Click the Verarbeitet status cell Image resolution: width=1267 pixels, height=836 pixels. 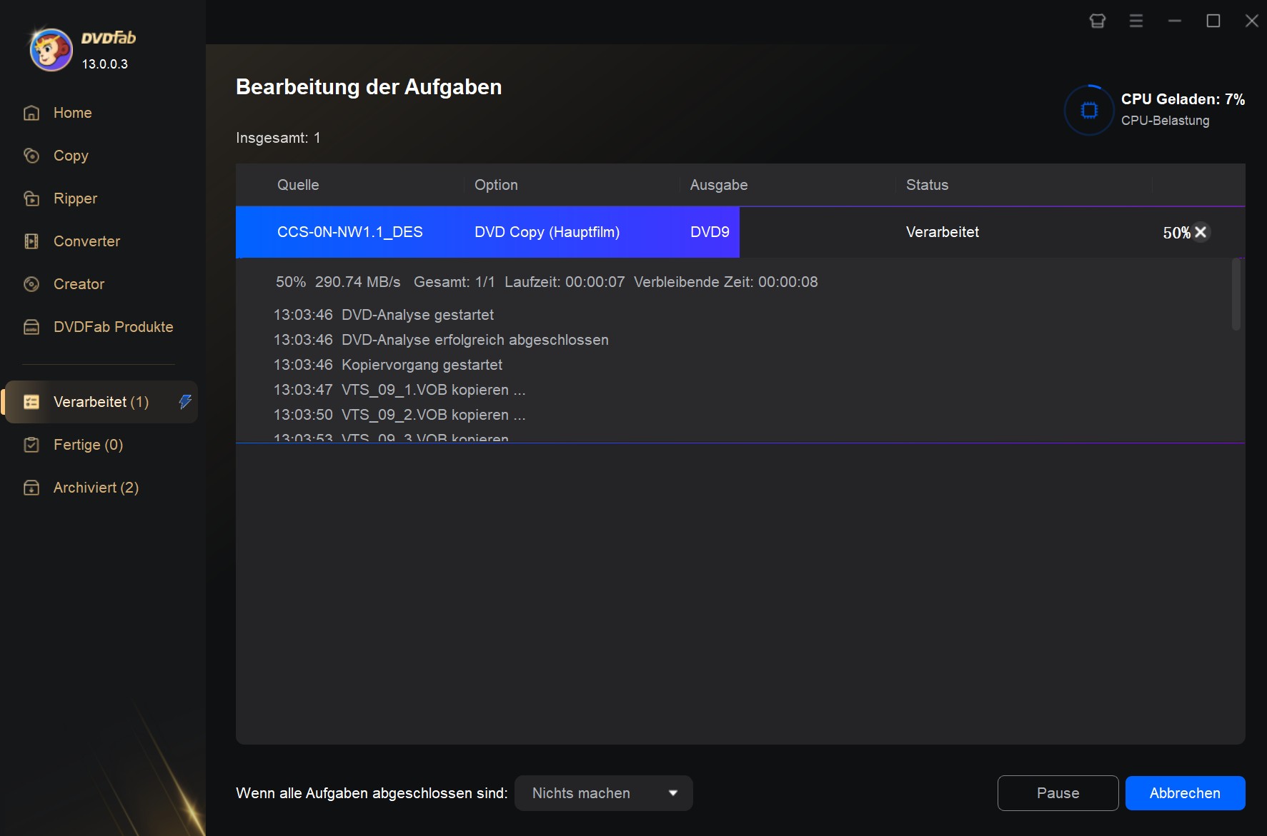(x=943, y=232)
